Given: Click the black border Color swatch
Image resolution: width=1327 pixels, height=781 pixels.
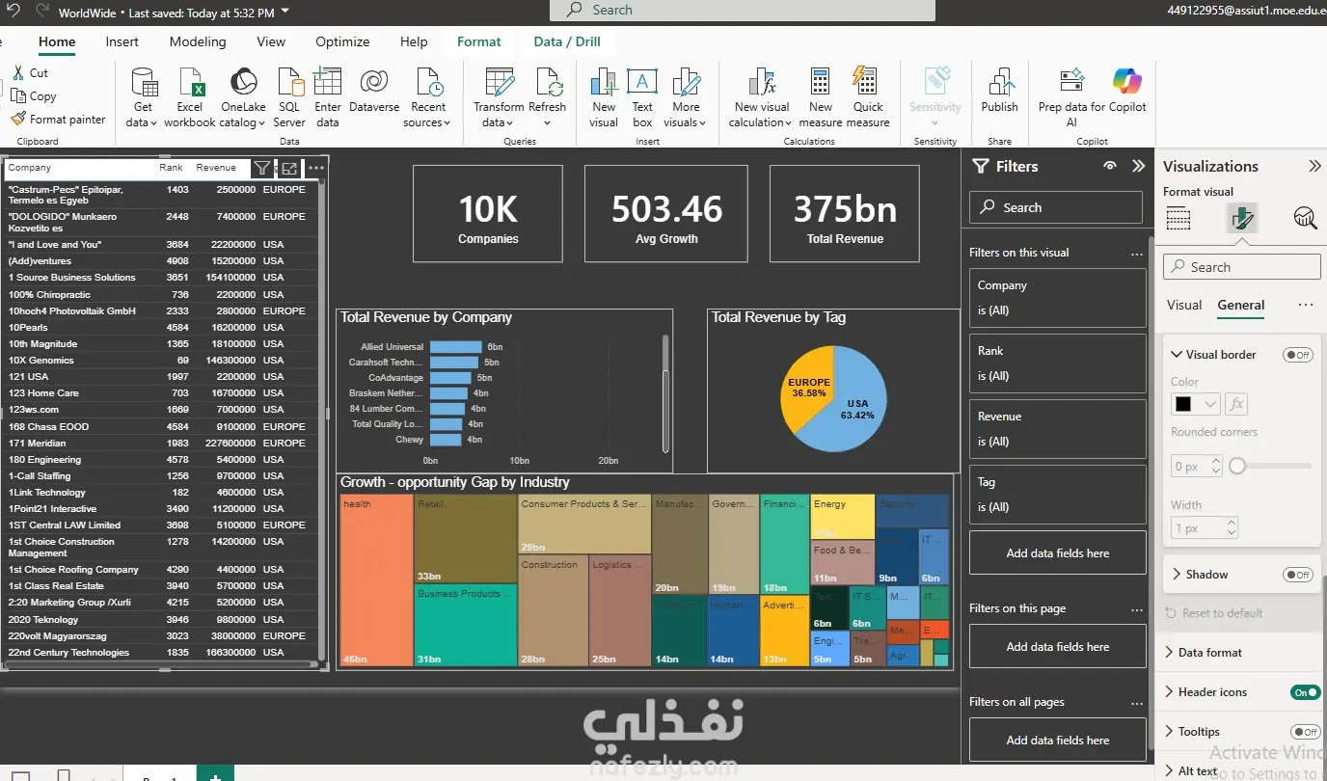Looking at the screenshot, I should (1184, 404).
